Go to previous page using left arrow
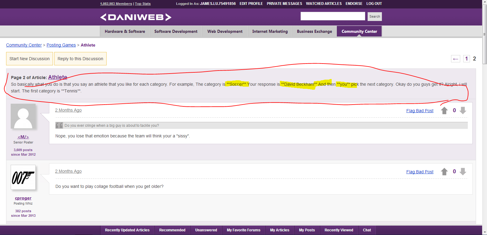487x235 pixels. click(x=456, y=59)
